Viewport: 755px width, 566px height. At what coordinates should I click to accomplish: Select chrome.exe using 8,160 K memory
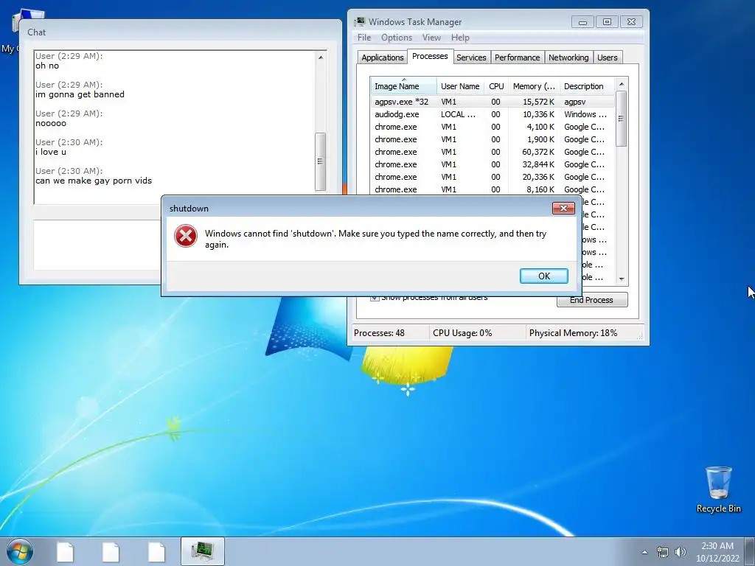493,189
